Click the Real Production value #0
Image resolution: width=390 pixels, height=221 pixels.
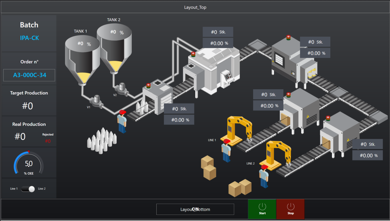tap(20, 136)
